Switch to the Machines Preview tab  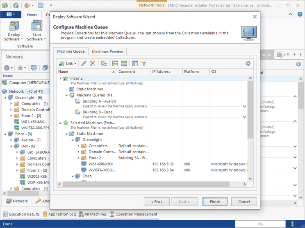[107, 51]
